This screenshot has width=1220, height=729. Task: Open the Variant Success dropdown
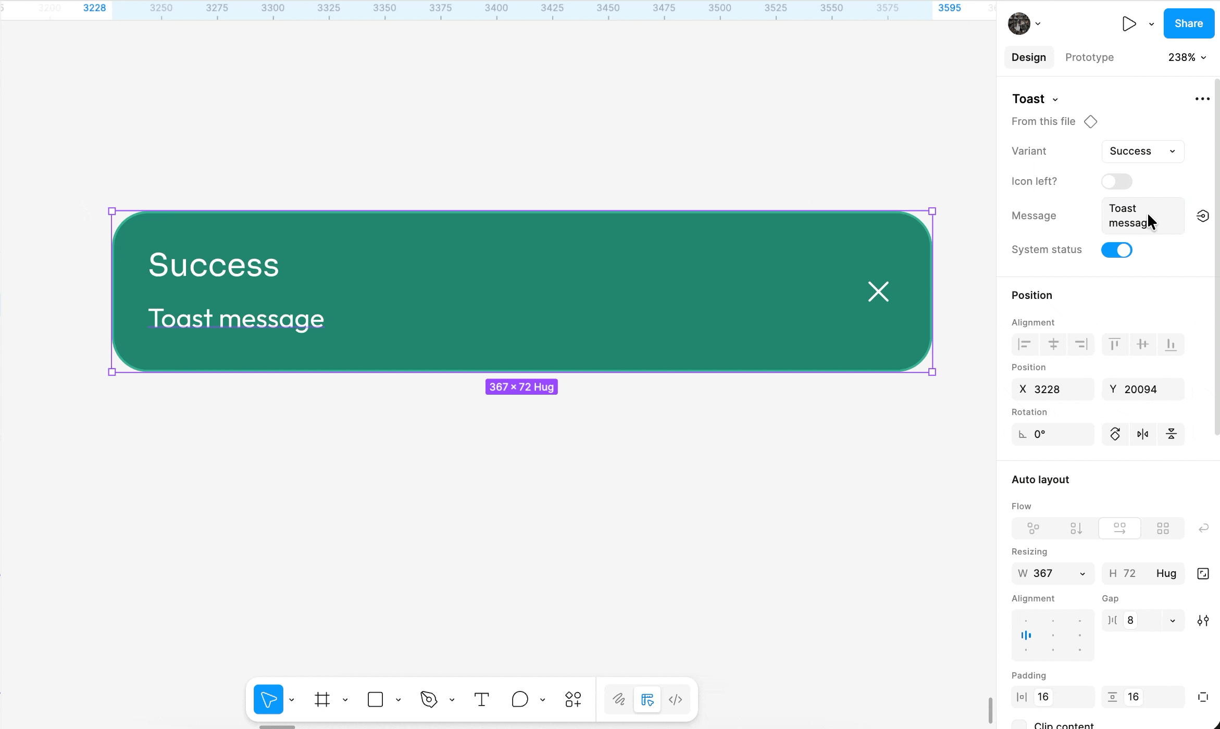[1142, 151]
